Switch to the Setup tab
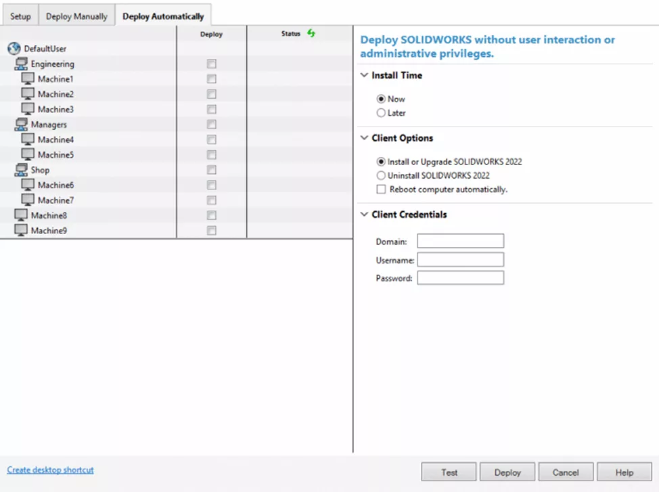The width and height of the screenshot is (659, 492). (x=20, y=16)
